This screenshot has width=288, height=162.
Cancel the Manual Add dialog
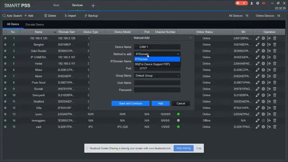pyautogui.click(x=181, y=103)
